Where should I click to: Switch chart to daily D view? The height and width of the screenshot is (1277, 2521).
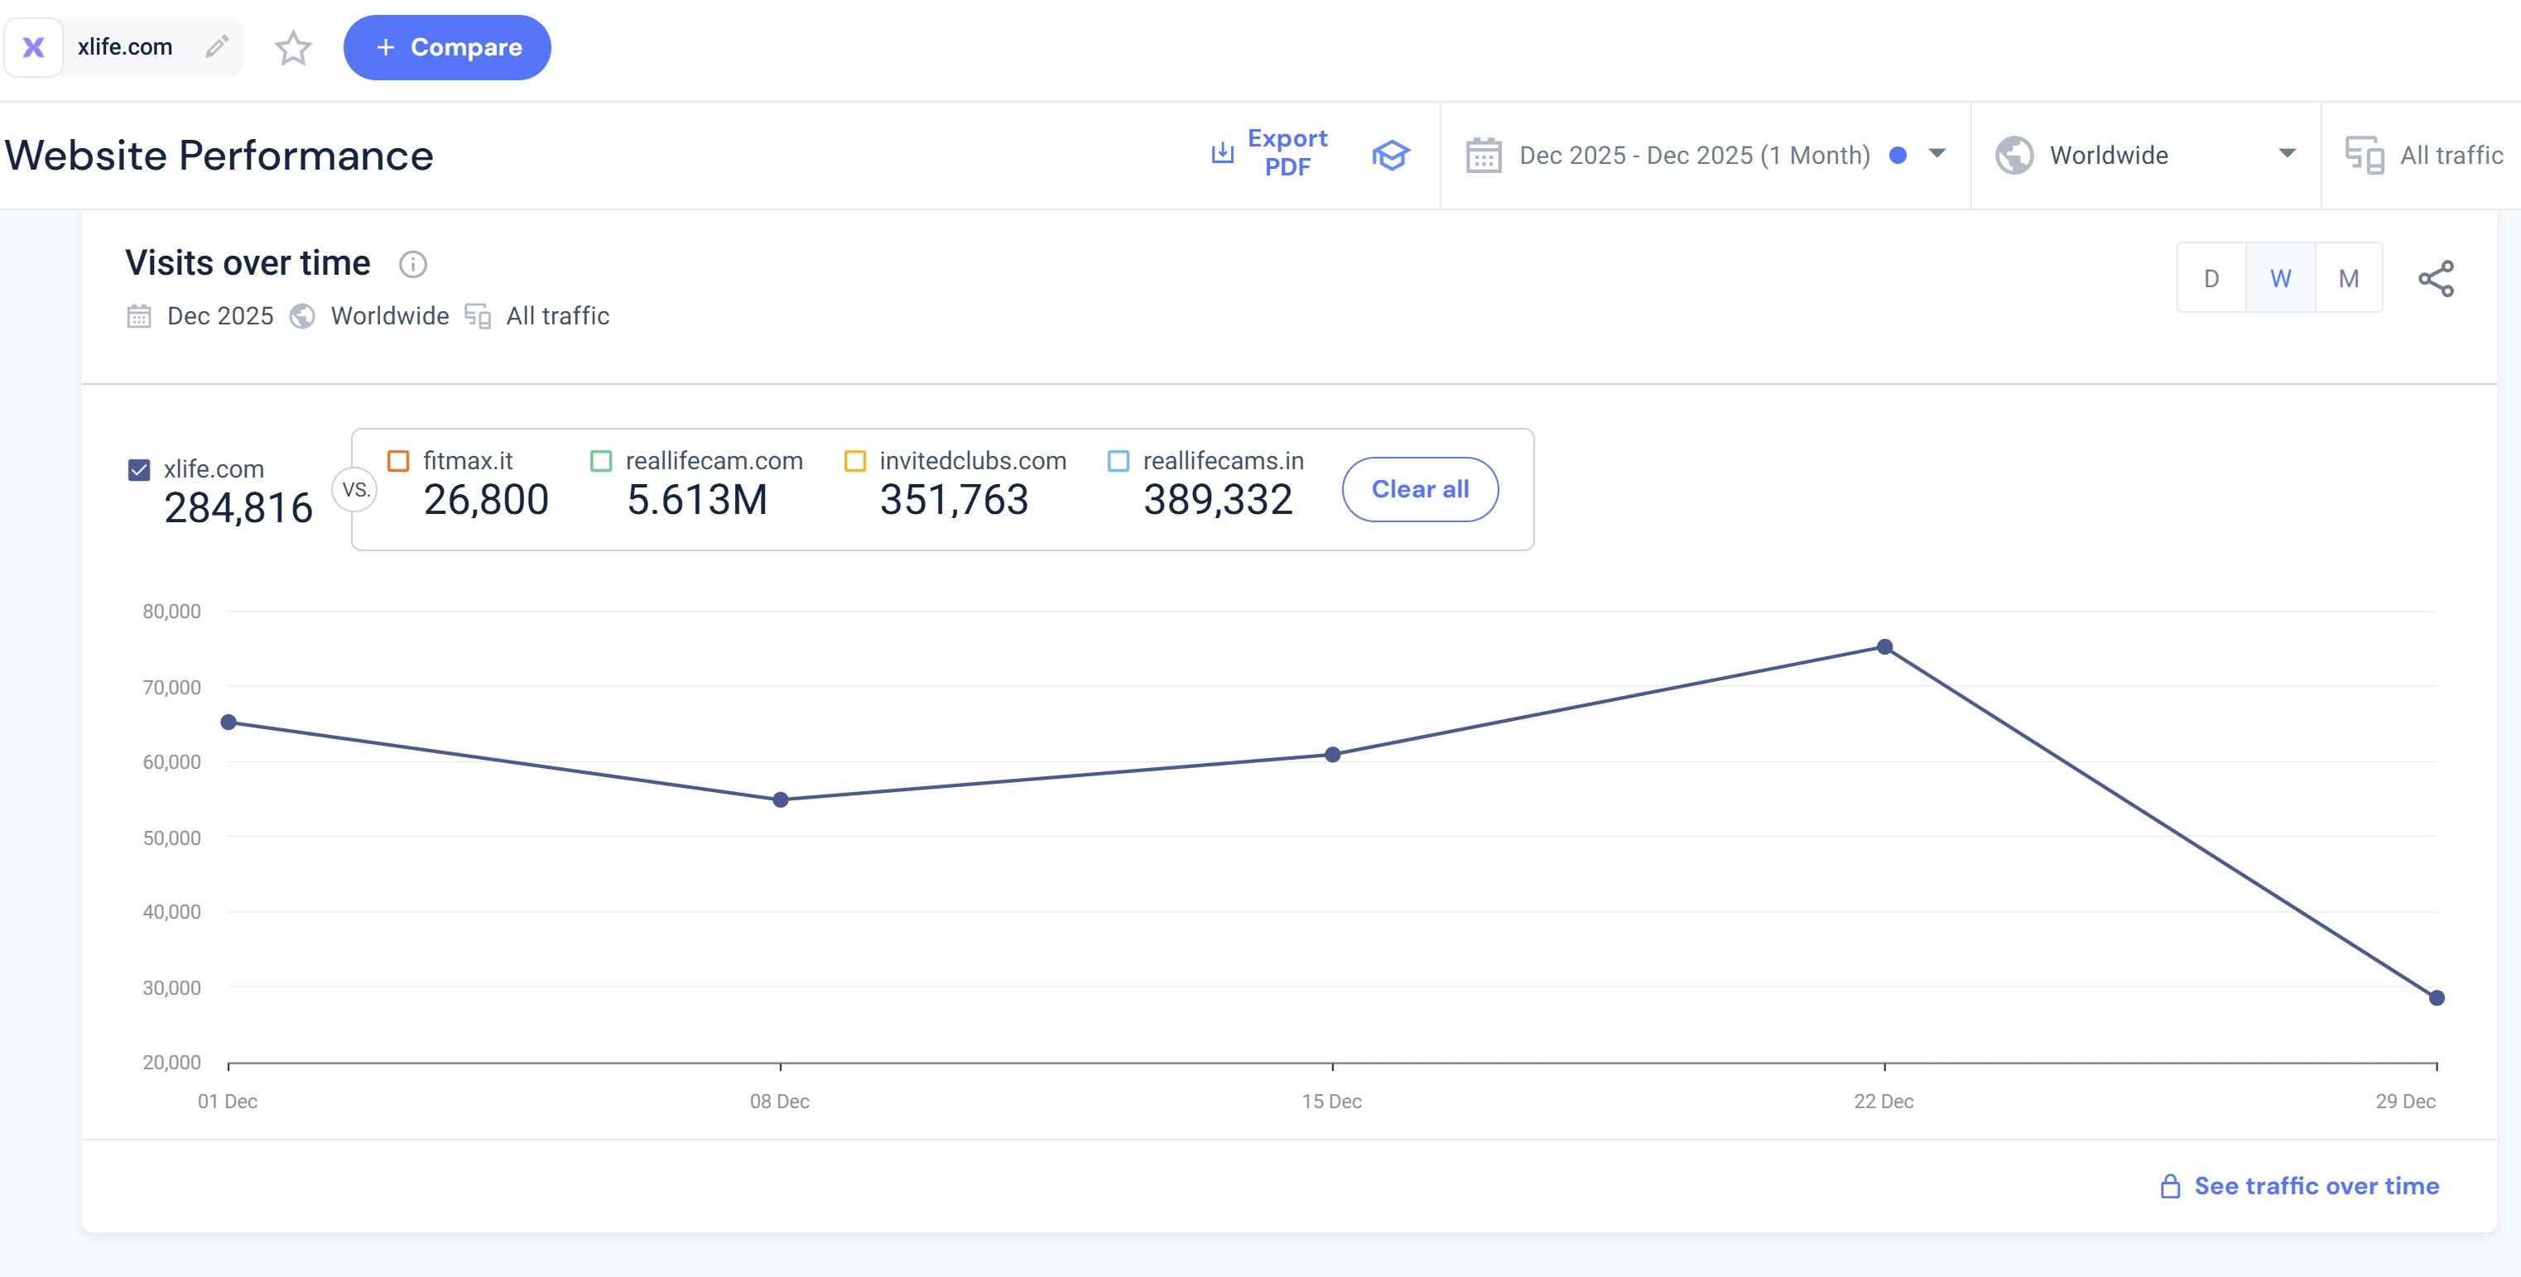(x=2211, y=279)
